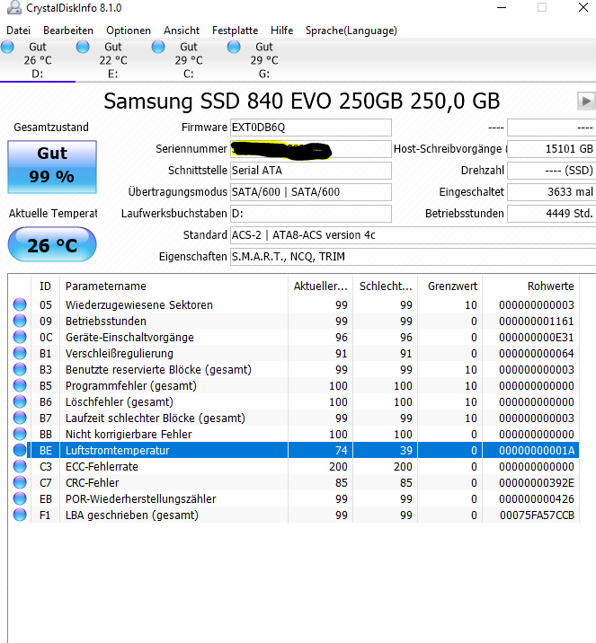Click the Grenzwert column header
Viewport: 596px width, 643px height.
click(449, 286)
